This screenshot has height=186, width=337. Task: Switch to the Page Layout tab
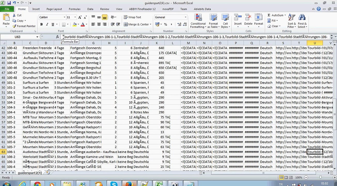[x=54, y=9]
